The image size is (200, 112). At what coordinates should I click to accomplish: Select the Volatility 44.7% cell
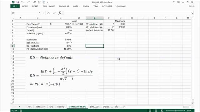pos(60,33)
